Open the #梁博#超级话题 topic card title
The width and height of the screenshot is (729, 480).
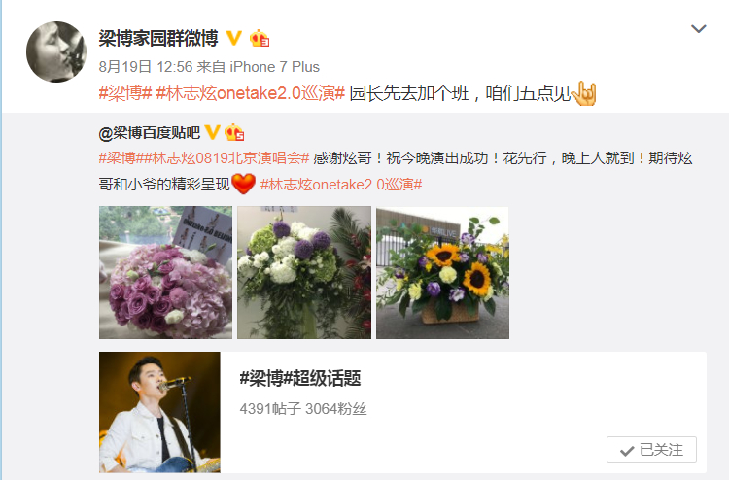pos(300,378)
